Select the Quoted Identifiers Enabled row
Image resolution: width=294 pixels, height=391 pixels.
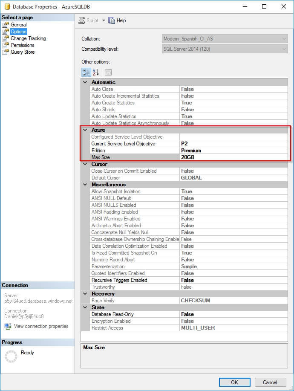(189, 274)
